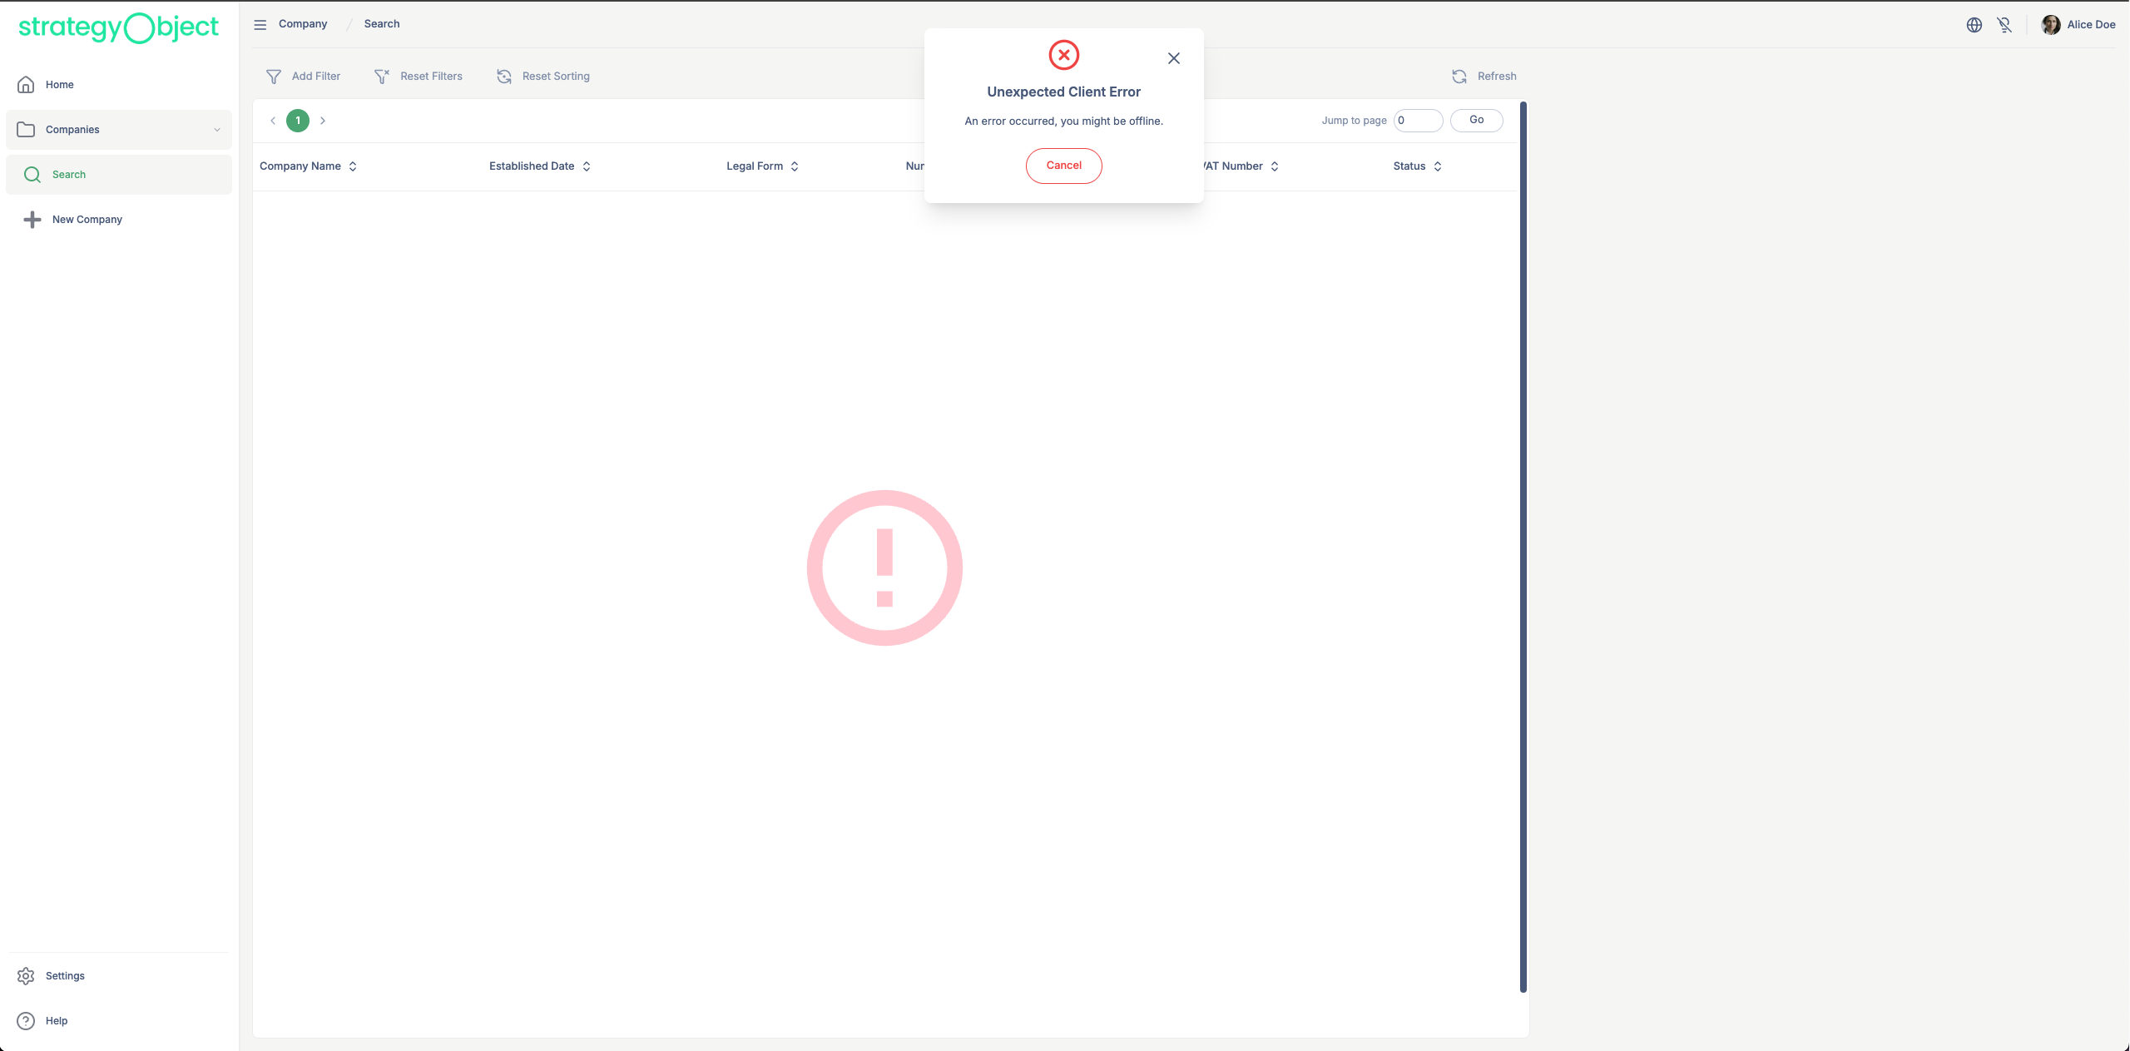Open Alice Doe user menu
The height and width of the screenshot is (1051, 2130).
pyautogui.click(x=2078, y=25)
